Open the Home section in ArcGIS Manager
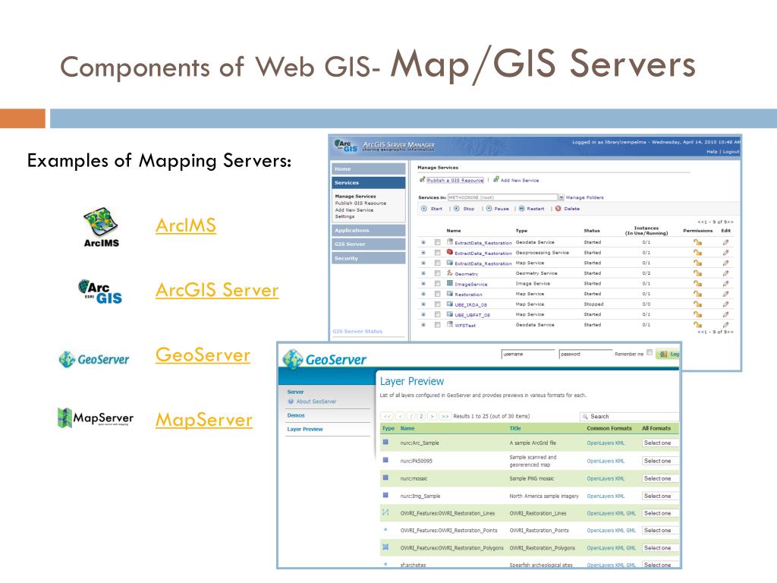Screen dimensions: 777x583 tap(368, 169)
